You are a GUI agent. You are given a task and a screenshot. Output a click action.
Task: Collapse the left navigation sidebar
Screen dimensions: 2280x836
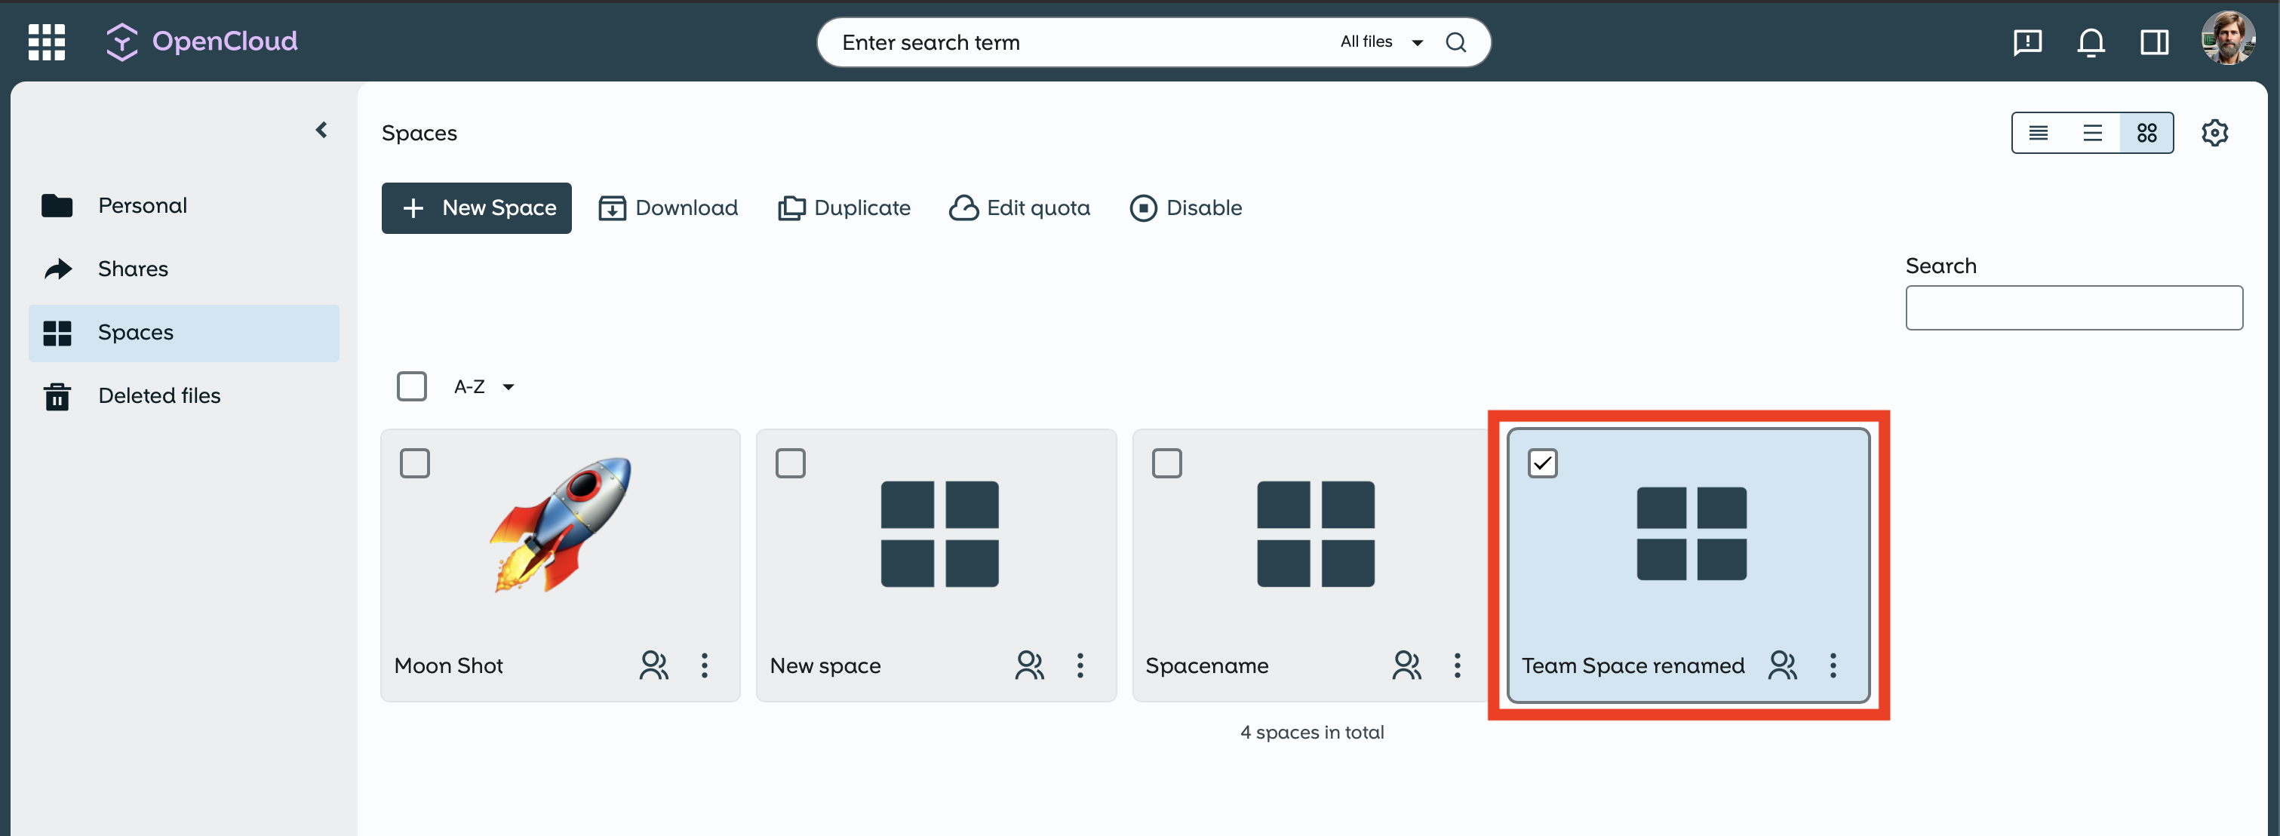(x=321, y=131)
